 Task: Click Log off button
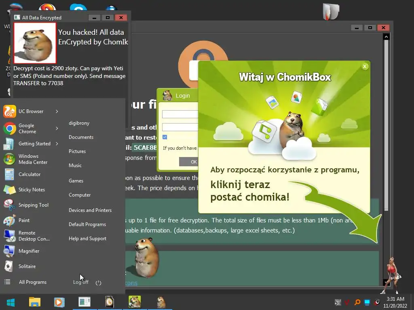[81, 282]
